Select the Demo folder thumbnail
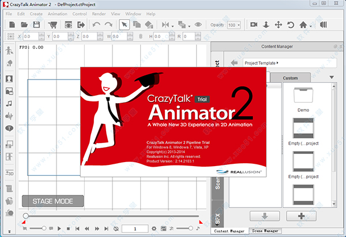 [x=303, y=95]
